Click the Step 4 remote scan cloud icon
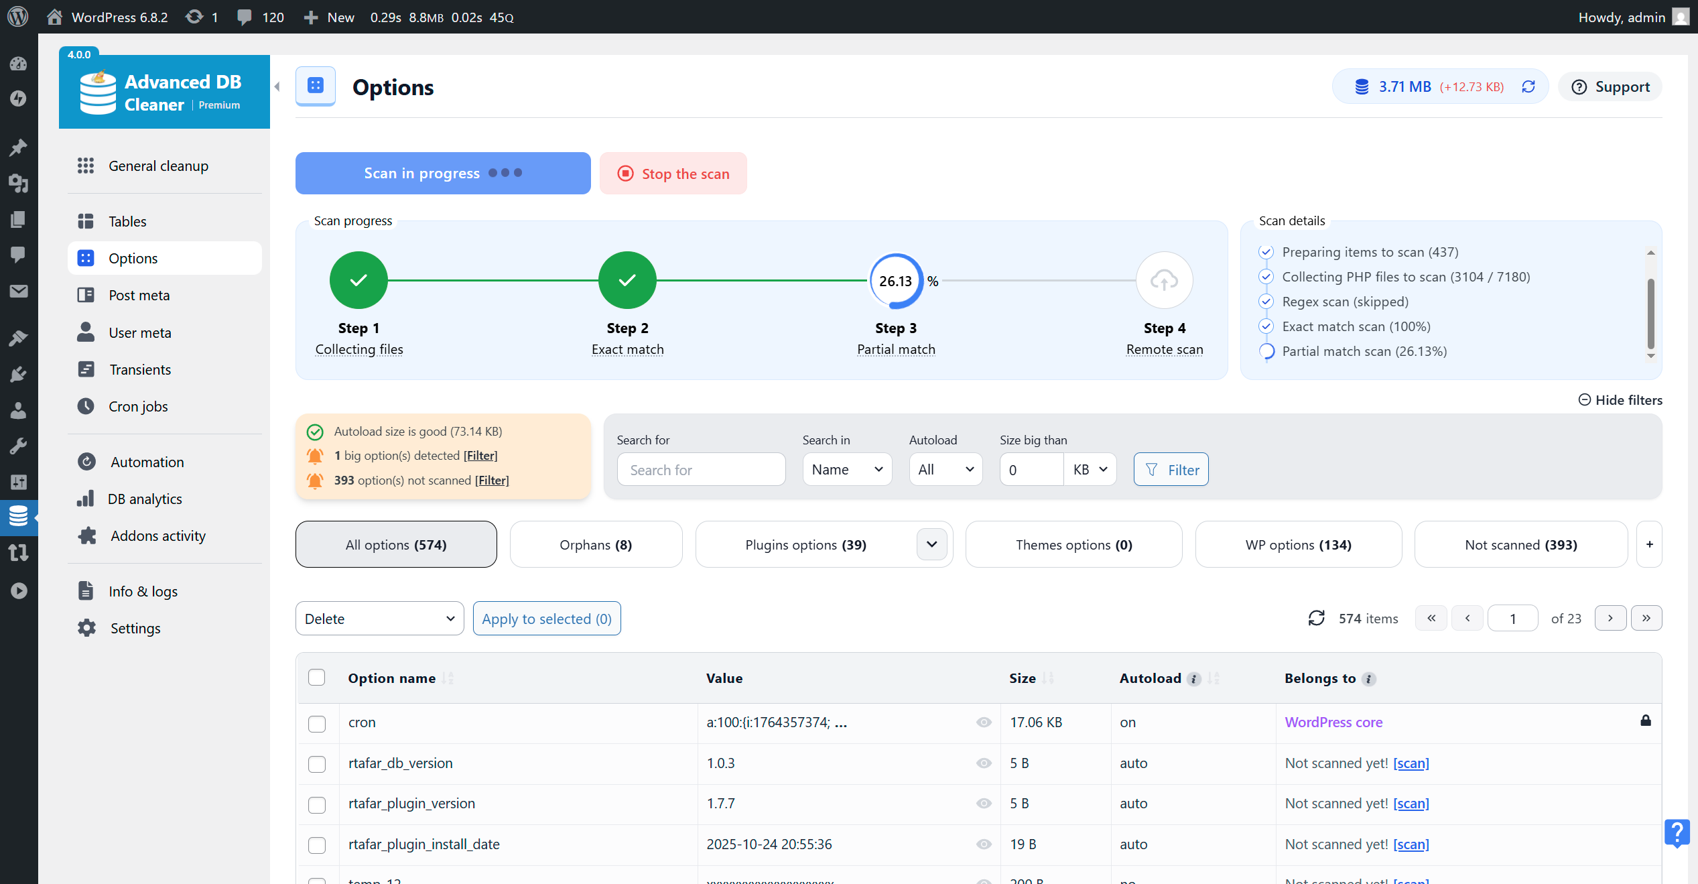Screen dimensions: 1698x884 click(1164, 280)
